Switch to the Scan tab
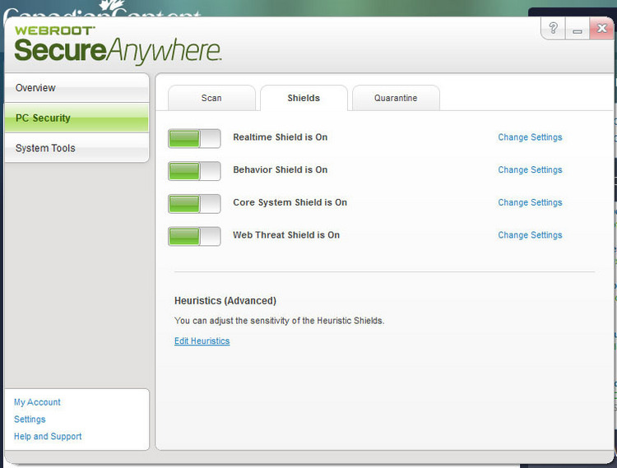This screenshot has height=468, width=617. (211, 98)
